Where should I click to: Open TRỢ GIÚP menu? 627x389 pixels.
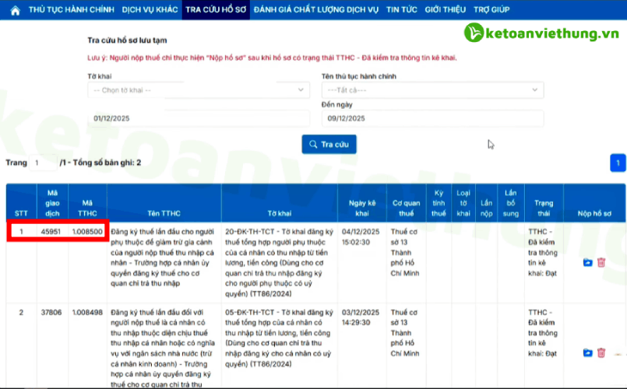click(x=491, y=9)
